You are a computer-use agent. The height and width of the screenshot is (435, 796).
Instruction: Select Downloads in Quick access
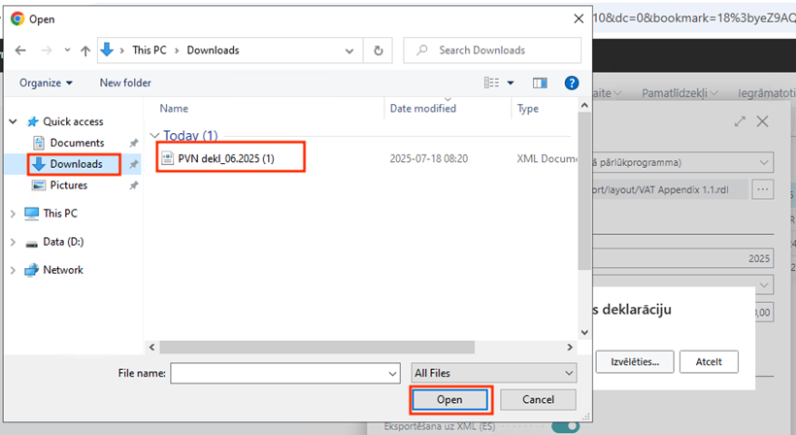tap(75, 164)
